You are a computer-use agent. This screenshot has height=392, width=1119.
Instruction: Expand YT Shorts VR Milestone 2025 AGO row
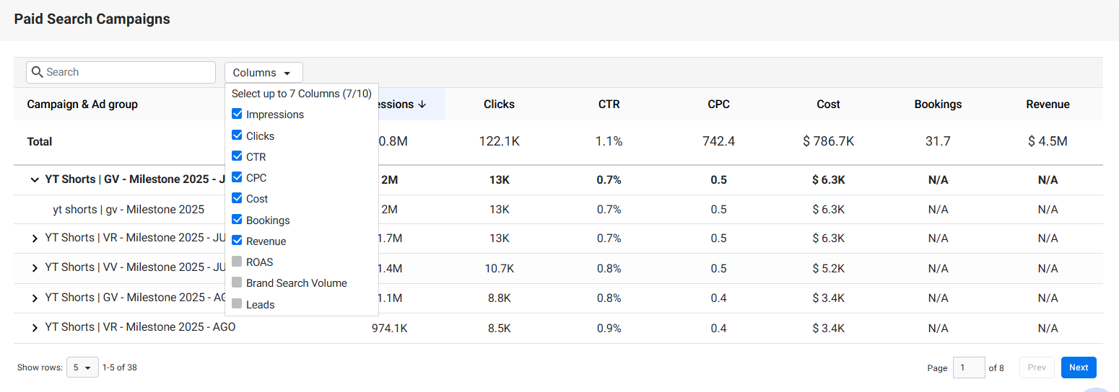pyautogui.click(x=35, y=328)
